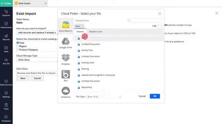Open the Data sidebar section
This screenshot has width=222, height=124.
click(6, 49)
